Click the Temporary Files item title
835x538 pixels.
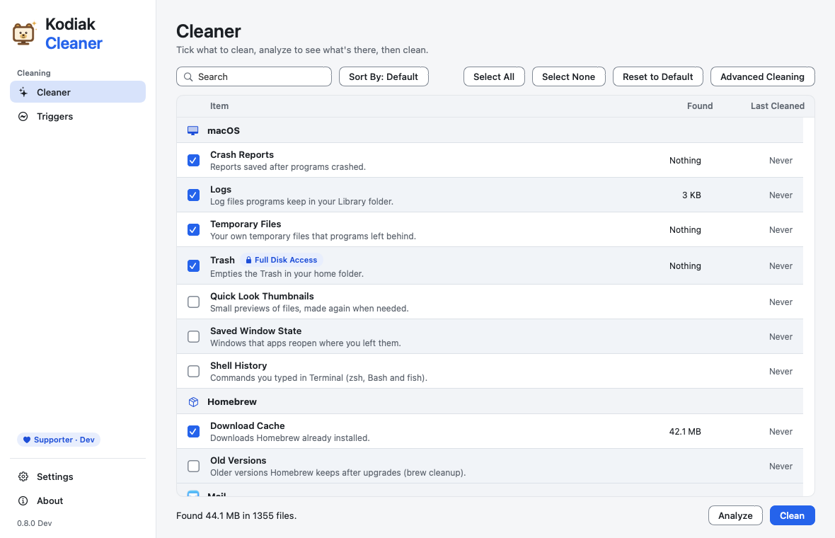coord(246,224)
